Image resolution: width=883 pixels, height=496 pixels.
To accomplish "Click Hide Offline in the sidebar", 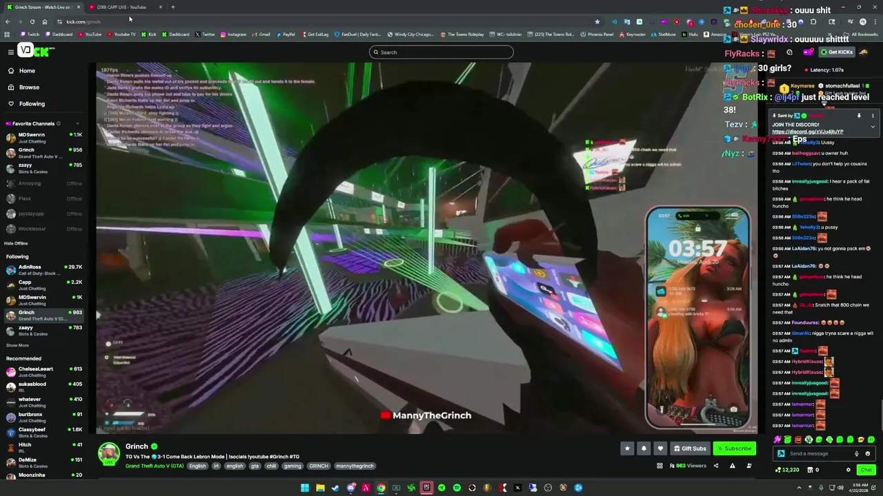I will [16, 243].
